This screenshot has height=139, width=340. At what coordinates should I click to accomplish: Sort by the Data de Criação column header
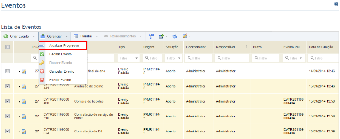(x=321, y=47)
